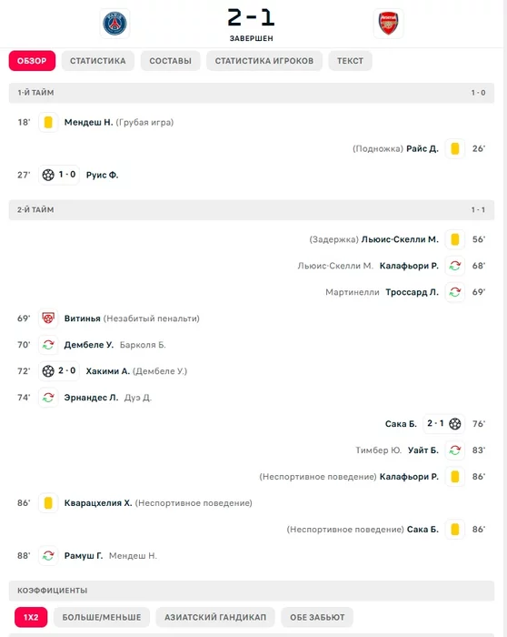
Task: Click the 1-0 goal ball icon by Руис Ф.
Action: 48,175
